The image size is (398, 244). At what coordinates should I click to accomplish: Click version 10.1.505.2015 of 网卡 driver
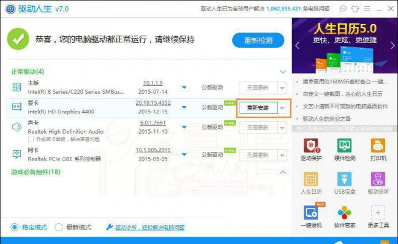coord(153,150)
